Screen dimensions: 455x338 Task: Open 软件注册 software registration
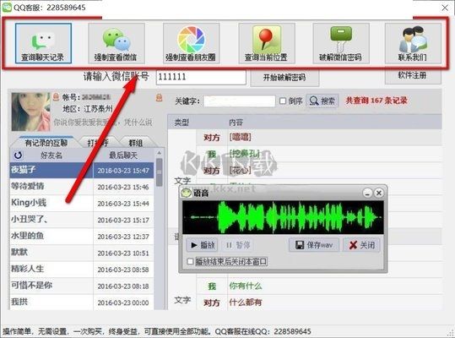pyautogui.click(x=413, y=75)
